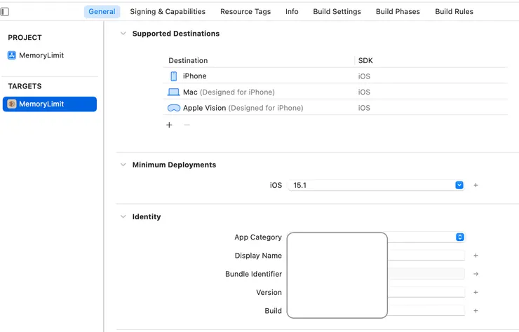This screenshot has width=519, height=332.
Task: Click the arrow beside Bundle Identifier
Action: (x=476, y=275)
